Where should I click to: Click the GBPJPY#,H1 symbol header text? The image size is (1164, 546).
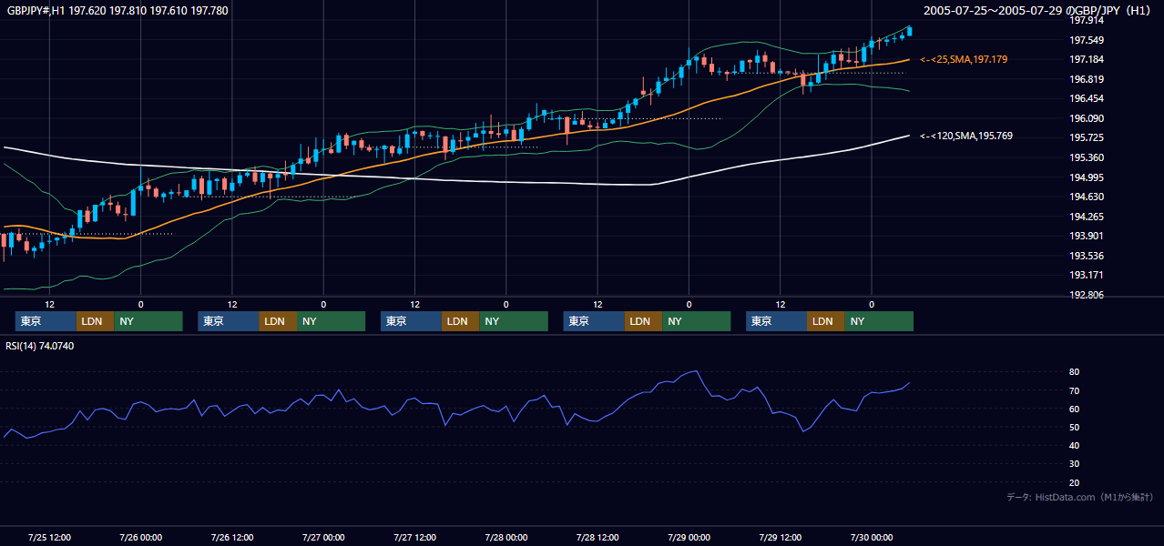(x=117, y=11)
